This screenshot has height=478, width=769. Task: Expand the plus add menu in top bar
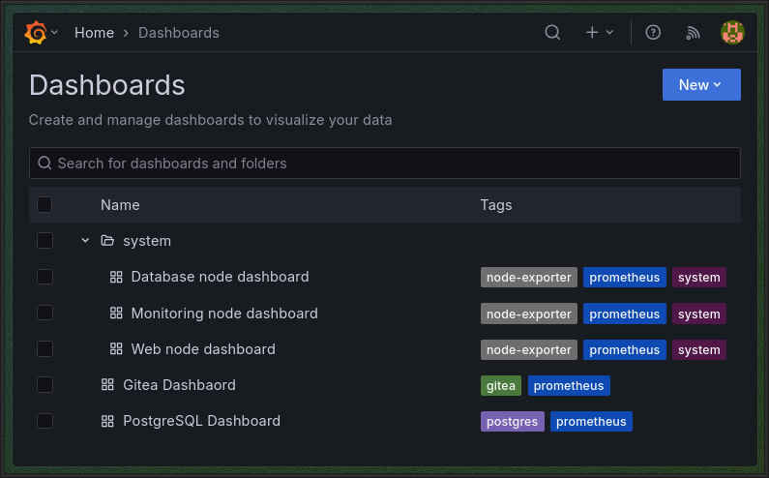click(599, 32)
